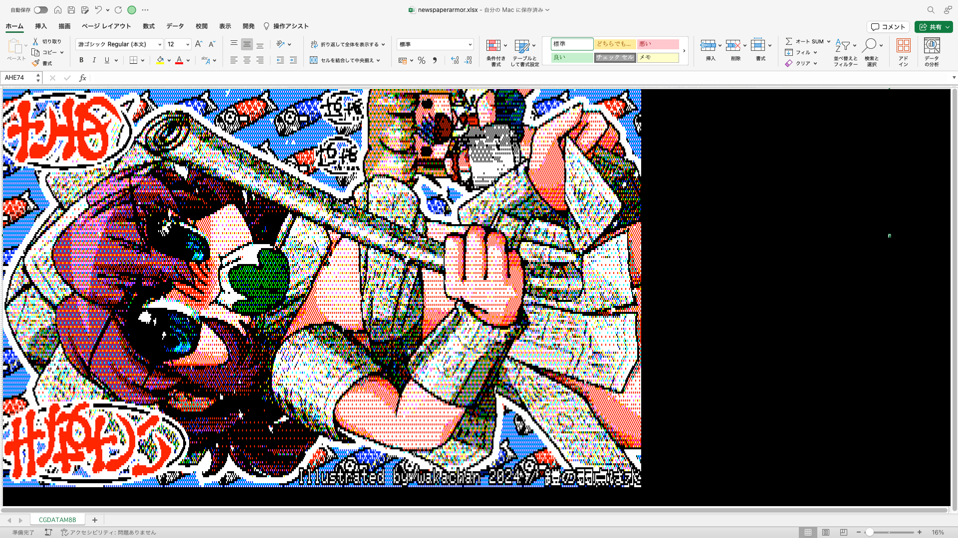958x538 pixels.
Task: Open the 挿入 ribbon tab
Action: (x=41, y=26)
